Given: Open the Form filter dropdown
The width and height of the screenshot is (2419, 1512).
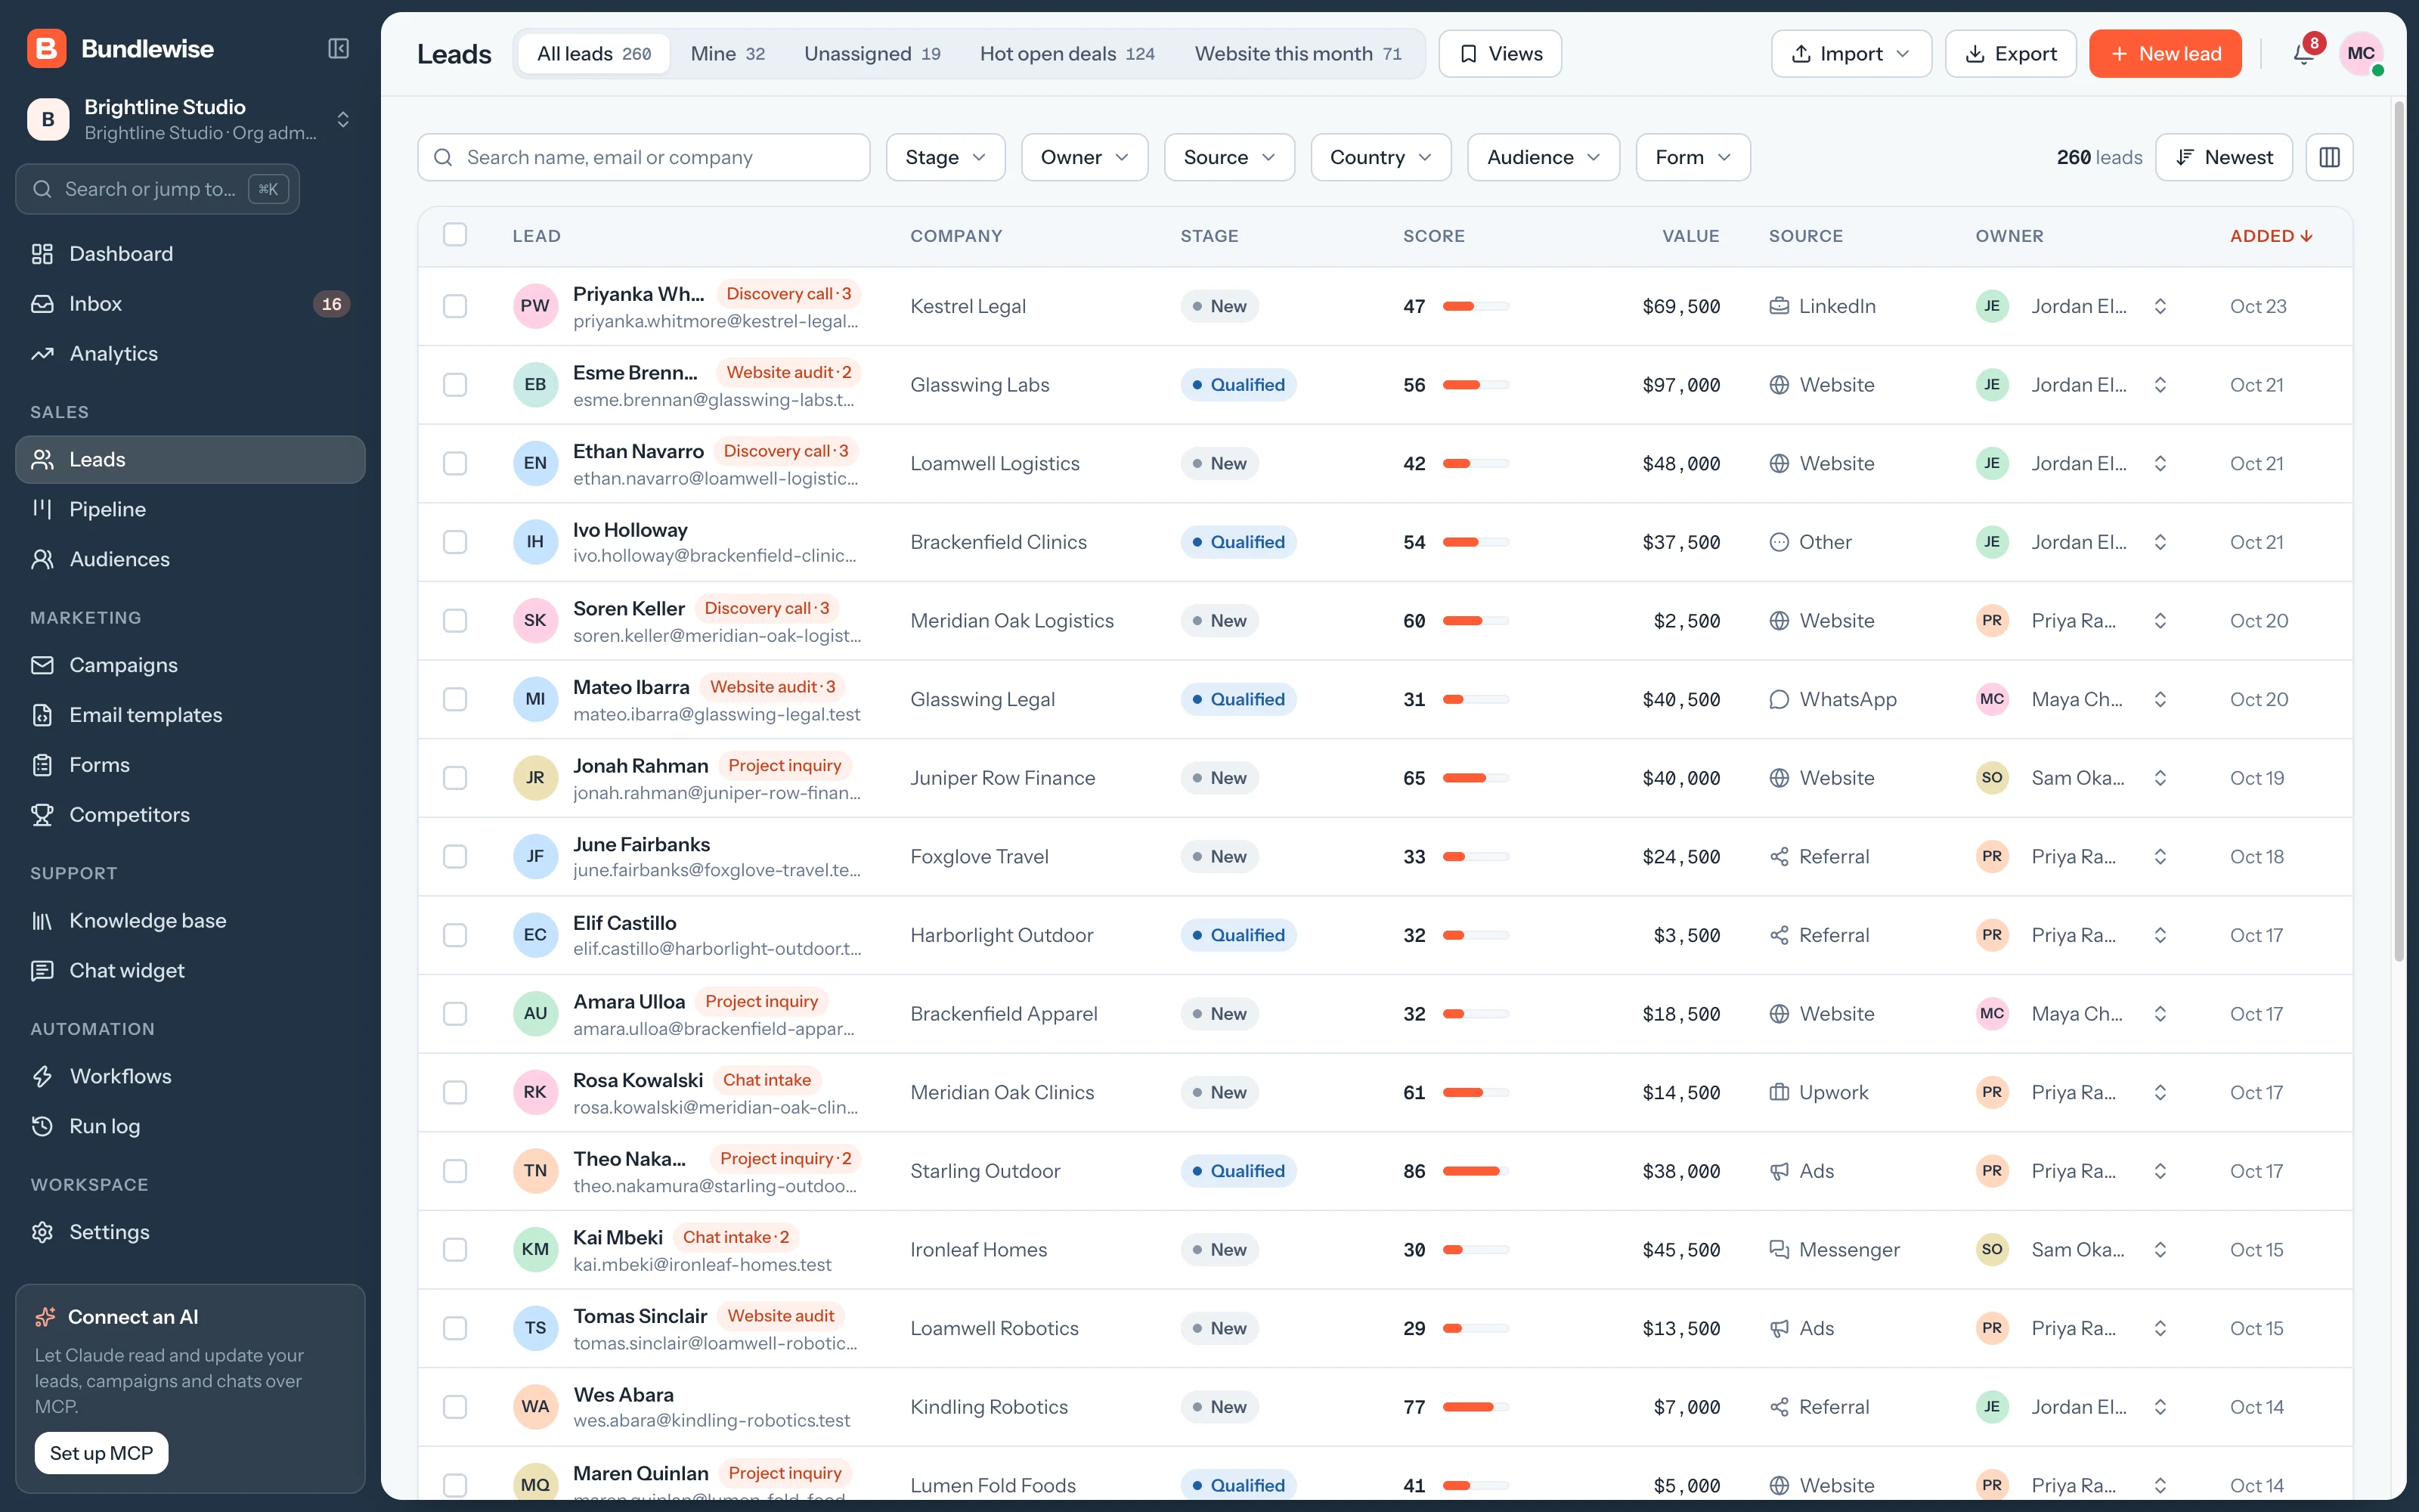Looking at the screenshot, I should [1693, 157].
